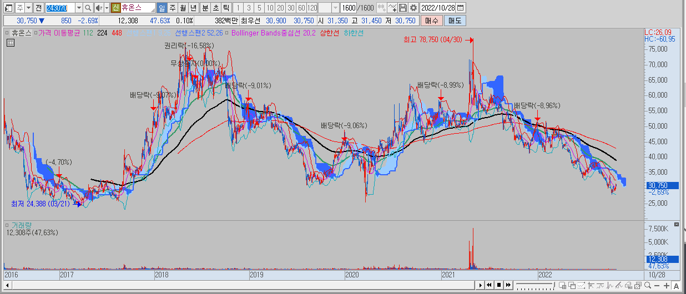This screenshot has width=686, height=294.
Task: Open chart settings gear icon
Action: 413,8
